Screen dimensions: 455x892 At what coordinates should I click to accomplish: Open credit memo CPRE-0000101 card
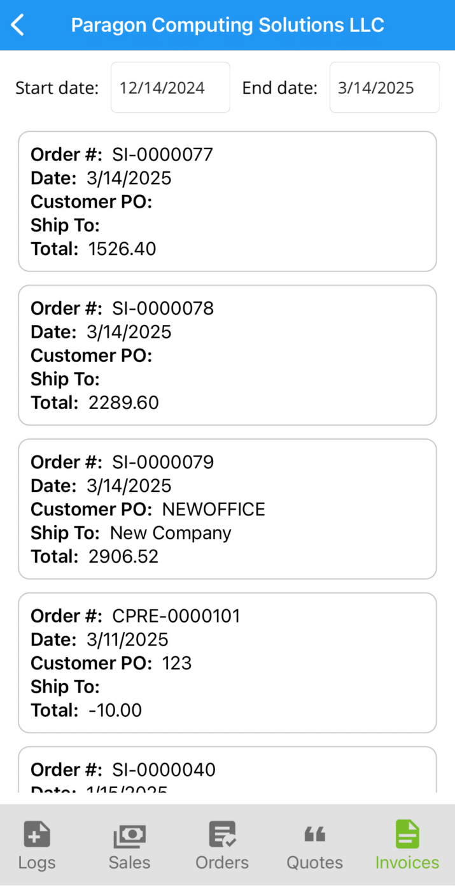point(227,663)
